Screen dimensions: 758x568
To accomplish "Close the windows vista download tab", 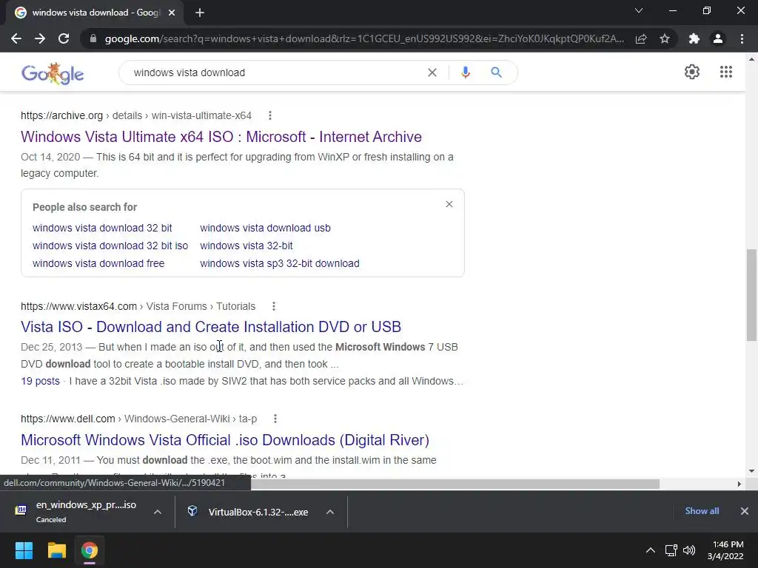I will pyautogui.click(x=172, y=13).
